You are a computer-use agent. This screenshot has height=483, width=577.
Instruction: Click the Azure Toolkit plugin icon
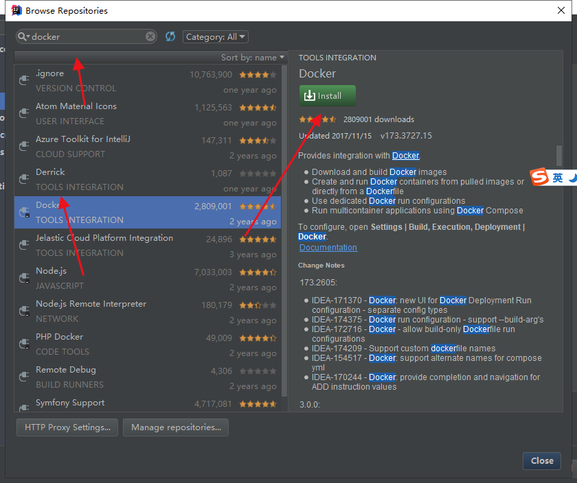(x=24, y=145)
